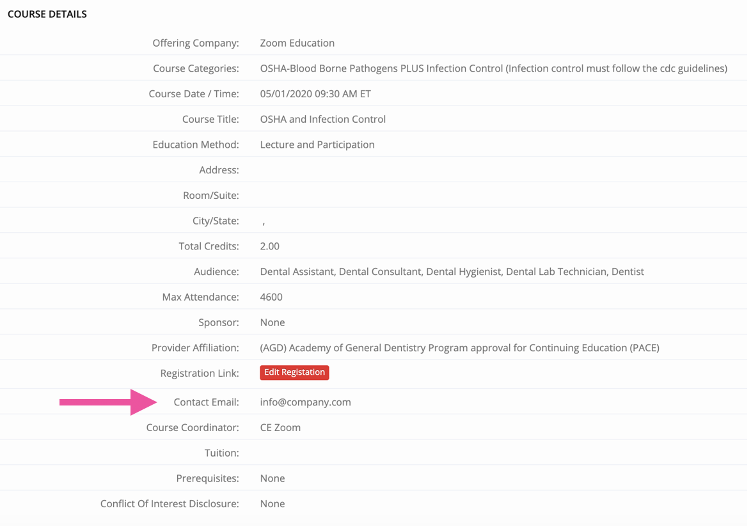This screenshot has width=751, height=527.
Task: Select the Registration Link label
Action: coord(200,374)
